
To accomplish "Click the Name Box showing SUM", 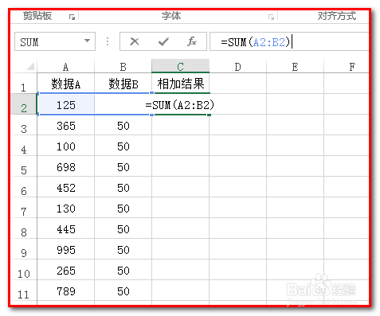I will [x=55, y=41].
